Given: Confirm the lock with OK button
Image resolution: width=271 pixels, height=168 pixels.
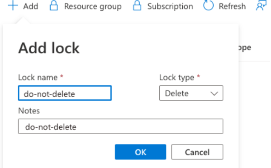Looking at the screenshot, I should pyautogui.click(x=141, y=152).
